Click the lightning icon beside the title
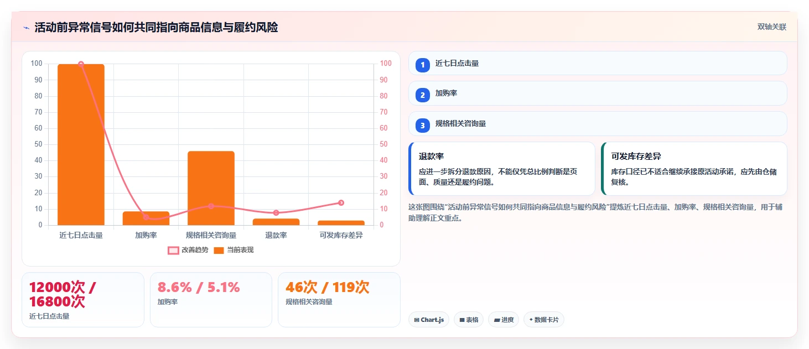The image size is (809, 349). click(x=26, y=27)
